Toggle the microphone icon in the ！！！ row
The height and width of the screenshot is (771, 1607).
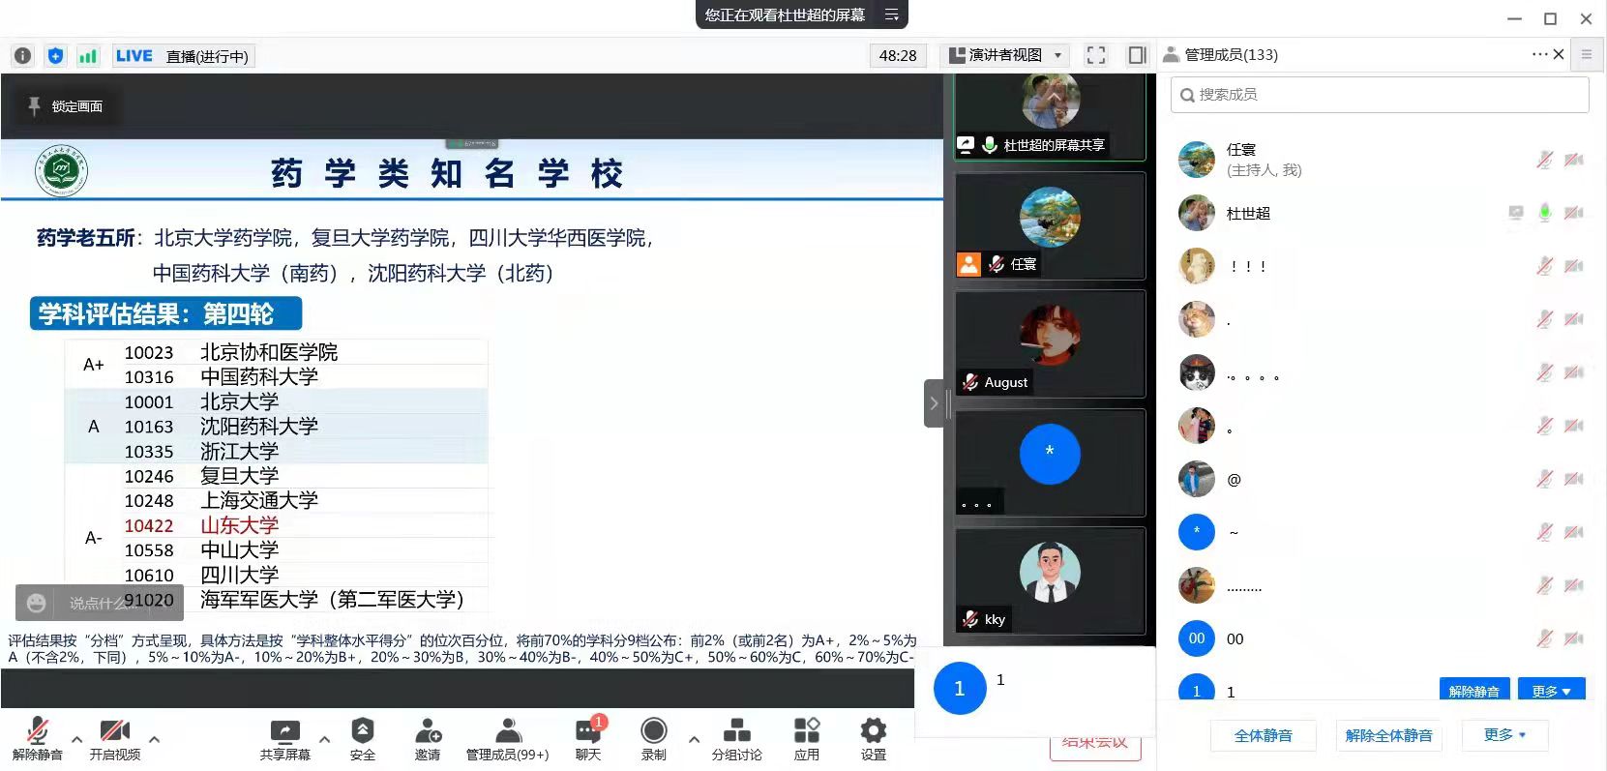point(1545,266)
